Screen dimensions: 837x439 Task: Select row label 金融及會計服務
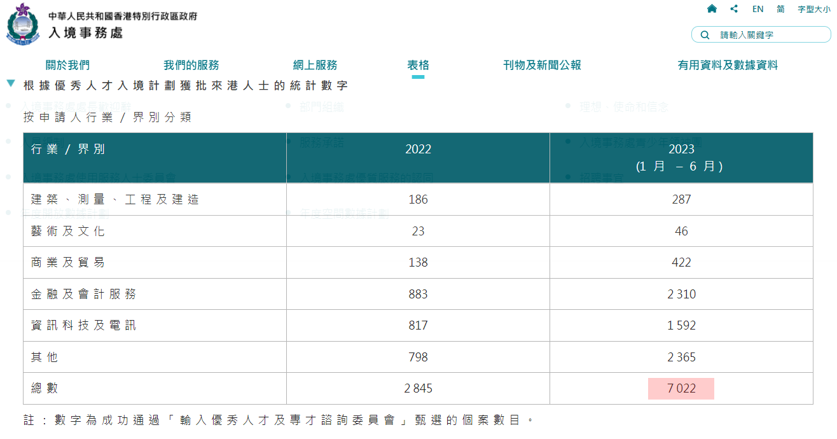84,294
